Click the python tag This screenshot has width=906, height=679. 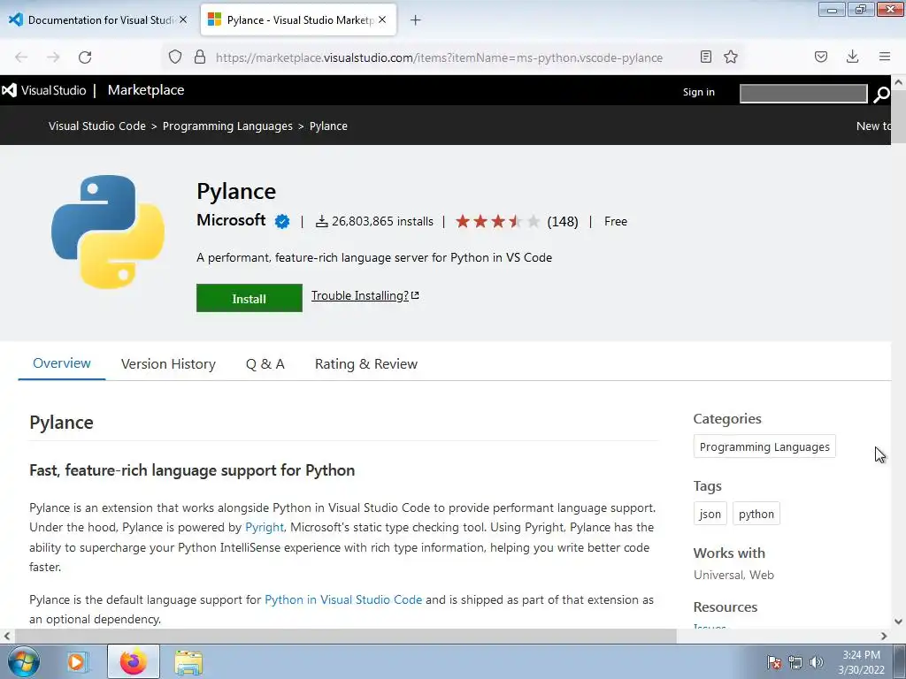pos(756,514)
